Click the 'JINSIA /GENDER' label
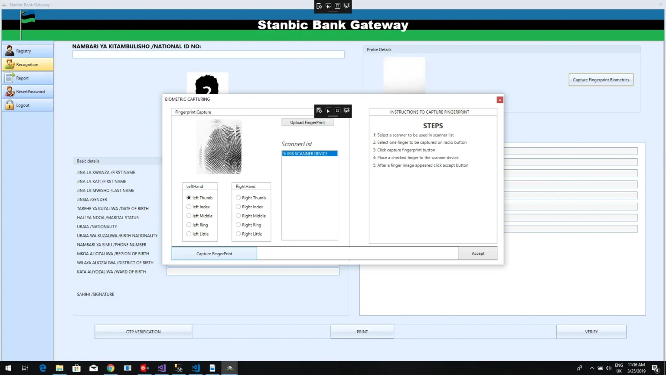Viewport: 666px width, 375px height. tap(92, 200)
